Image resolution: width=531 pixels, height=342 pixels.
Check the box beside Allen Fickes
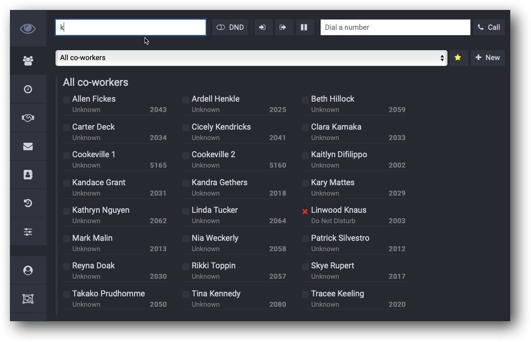coord(66,99)
